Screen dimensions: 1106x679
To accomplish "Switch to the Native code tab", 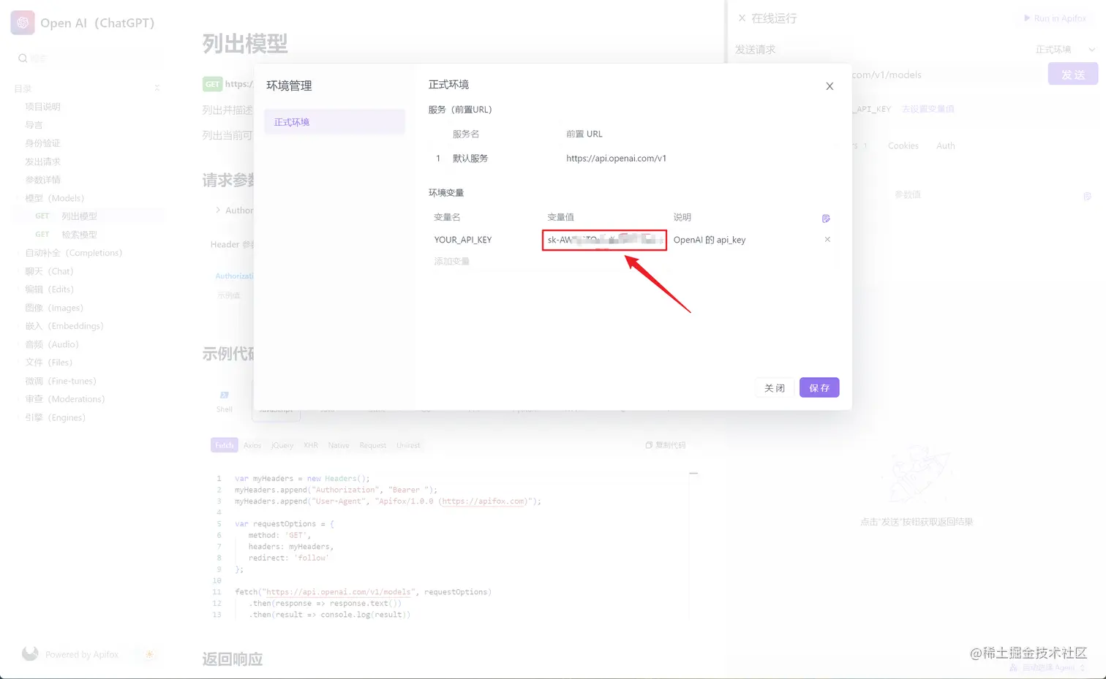I will point(339,445).
